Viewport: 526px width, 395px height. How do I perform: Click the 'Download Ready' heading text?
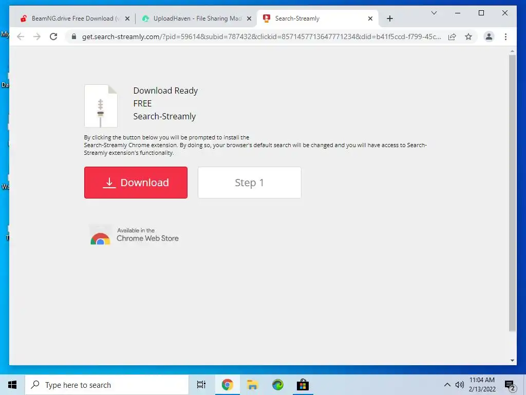point(165,91)
